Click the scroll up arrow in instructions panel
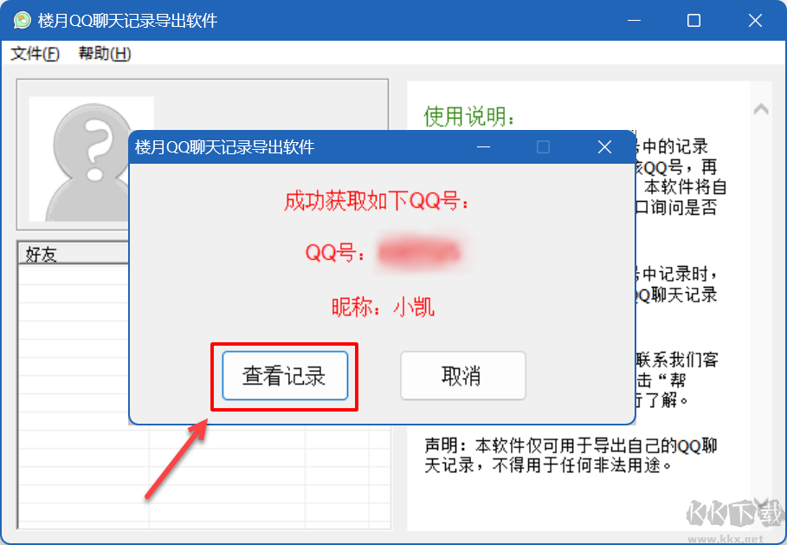 pos(761,109)
